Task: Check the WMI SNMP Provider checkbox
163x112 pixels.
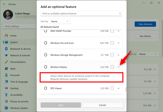Action: coord(112,31)
